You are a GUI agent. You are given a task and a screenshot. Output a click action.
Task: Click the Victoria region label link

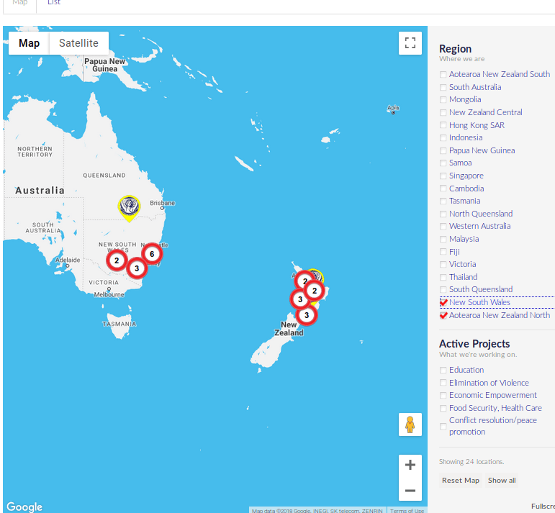click(x=463, y=264)
